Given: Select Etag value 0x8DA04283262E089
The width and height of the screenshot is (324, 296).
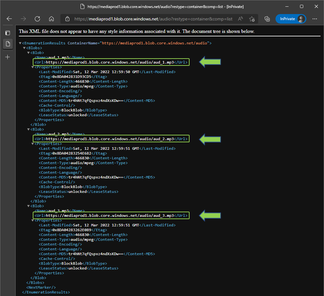Looking at the screenshot, I should click(72, 230).
